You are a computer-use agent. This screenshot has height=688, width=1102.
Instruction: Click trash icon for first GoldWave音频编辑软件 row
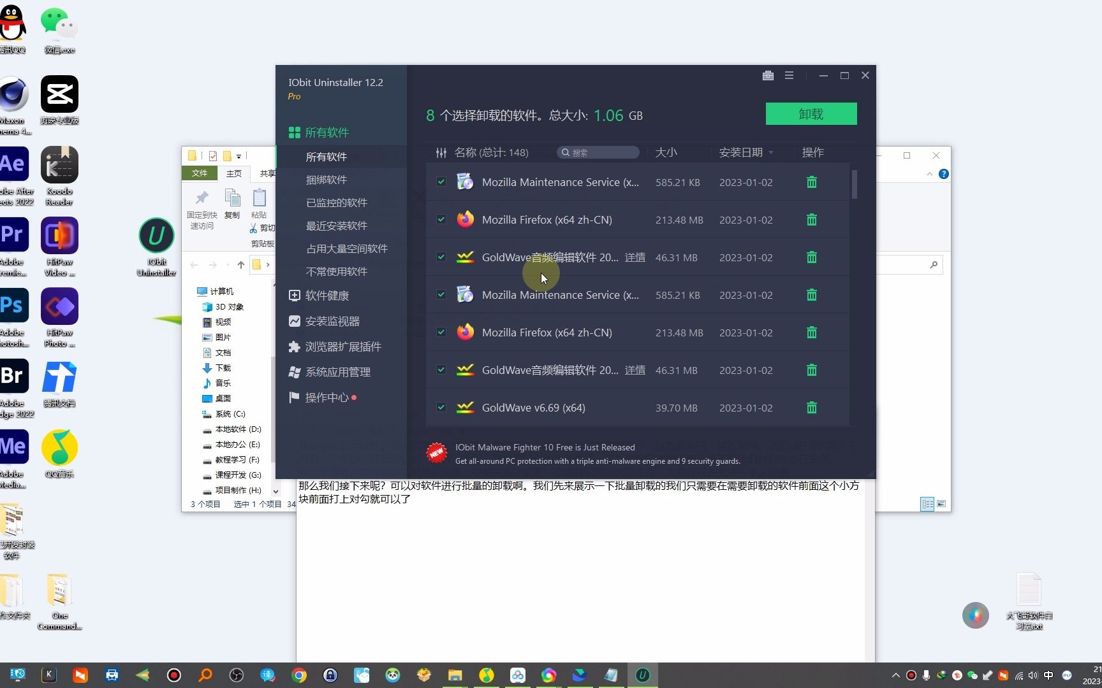(x=811, y=257)
